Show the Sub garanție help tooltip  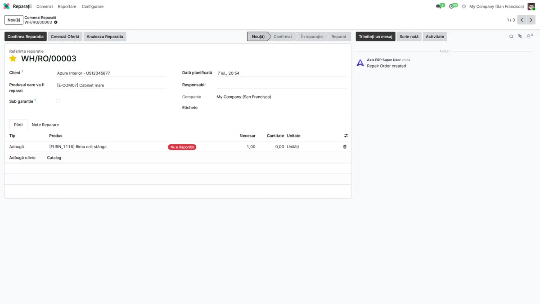pyautogui.click(x=35, y=100)
